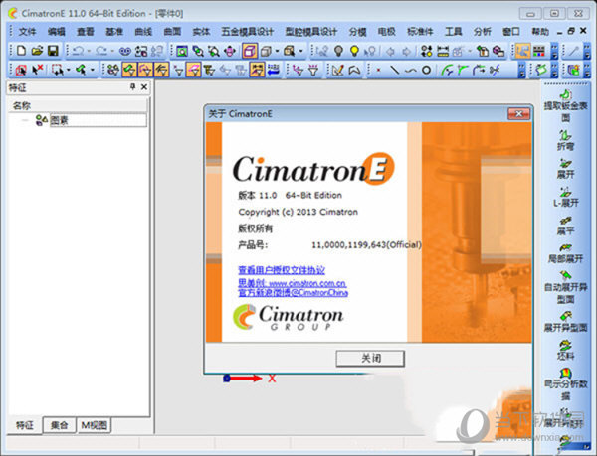The height and width of the screenshot is (456, 597).
Task: Open the 工具 menu
Action: pos(453,32)
